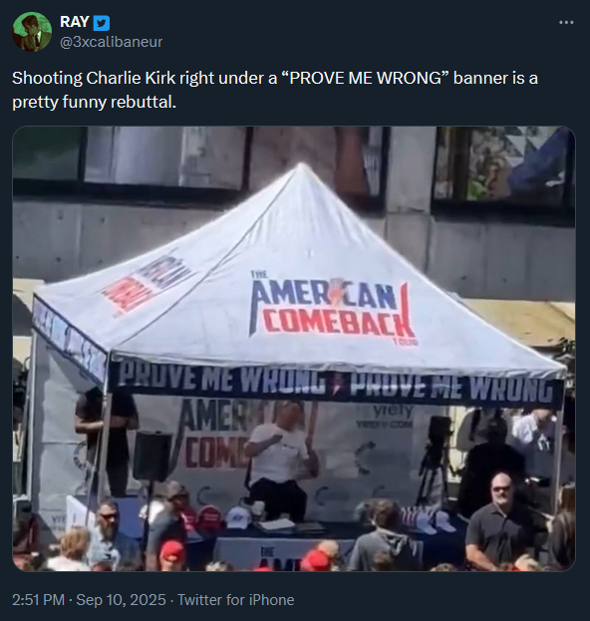This screenshot has width=590, height=621.
Task: Click the tweet text beginning with Shooting
Action: [x=275, y=78]
